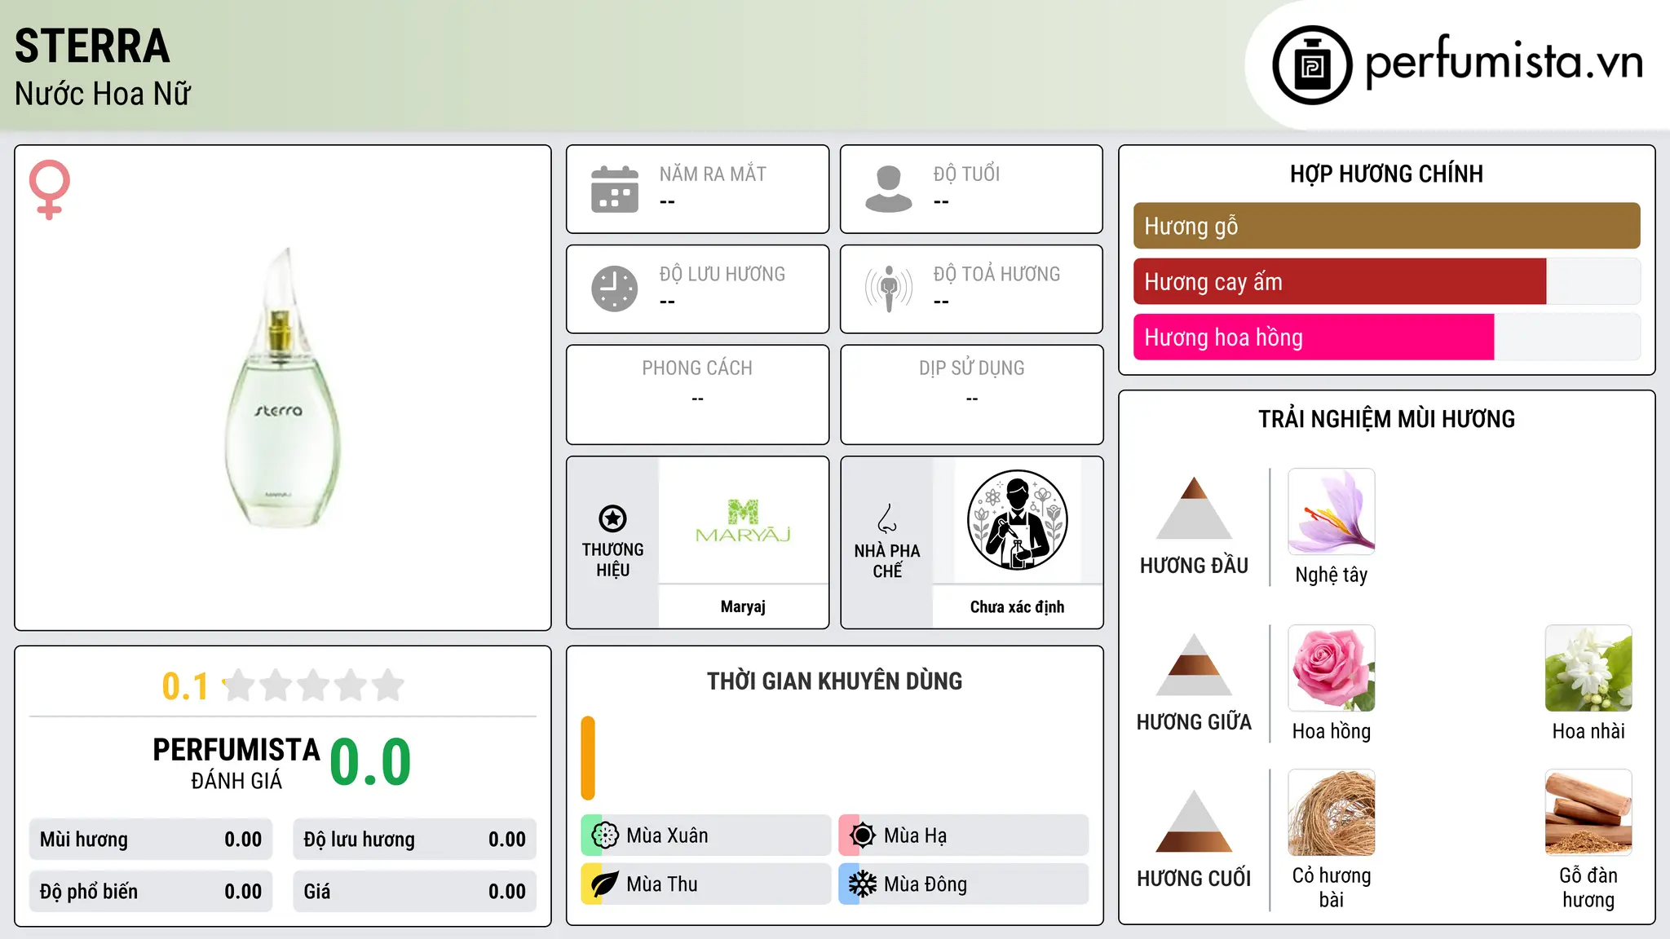The height and width of the screenshot is (939, 1670).
Task: Select the Cỏ hương bài note image
Action: (1332, 813)
